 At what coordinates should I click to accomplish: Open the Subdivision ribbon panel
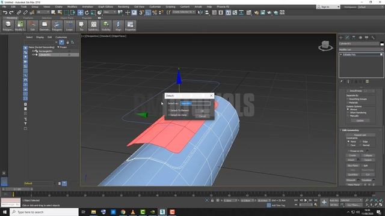click(x=94, y=26)
